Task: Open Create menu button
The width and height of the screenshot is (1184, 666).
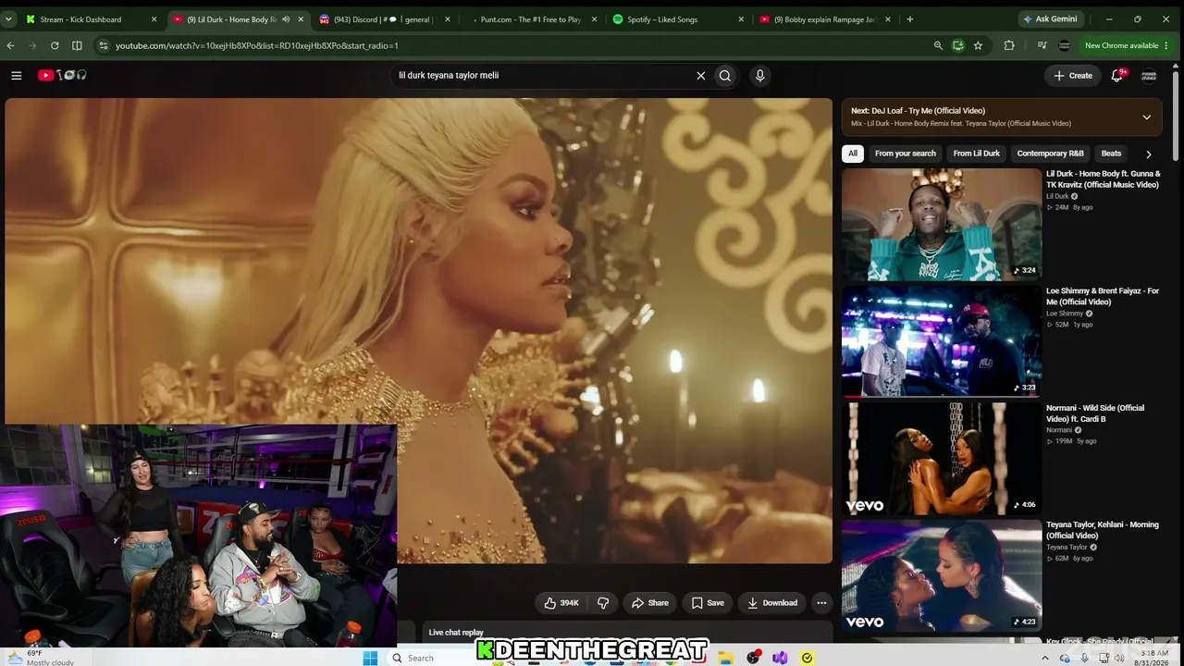Action: (1073, 76)
